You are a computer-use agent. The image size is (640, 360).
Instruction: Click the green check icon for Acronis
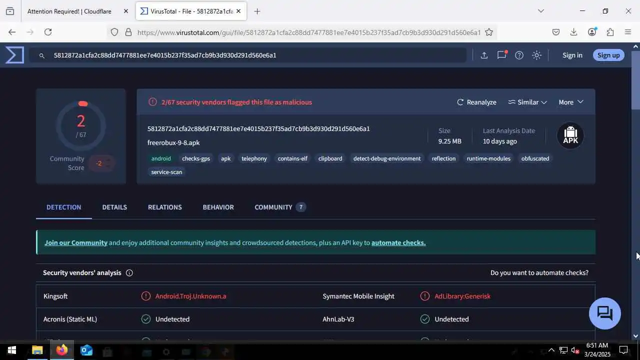tap(146, 319)
